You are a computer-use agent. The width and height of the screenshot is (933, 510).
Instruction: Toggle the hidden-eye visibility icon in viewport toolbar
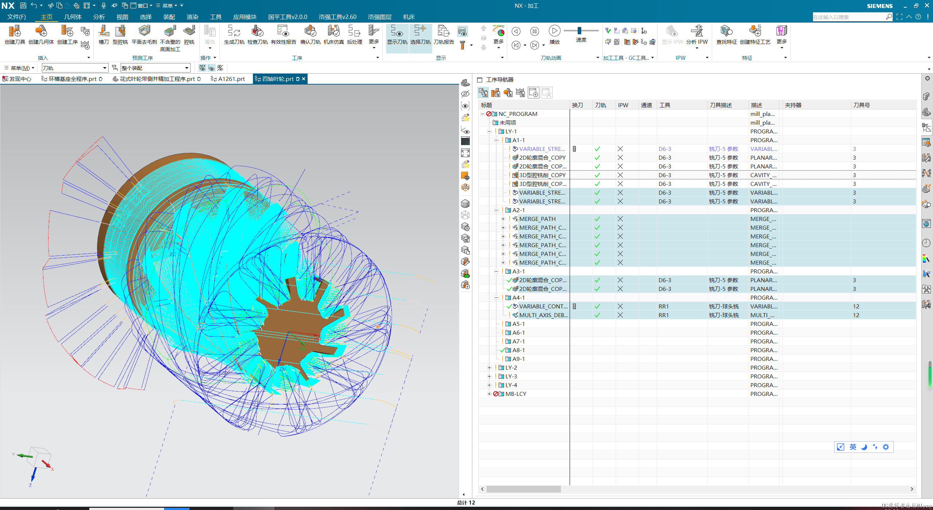tap(465, 94)
